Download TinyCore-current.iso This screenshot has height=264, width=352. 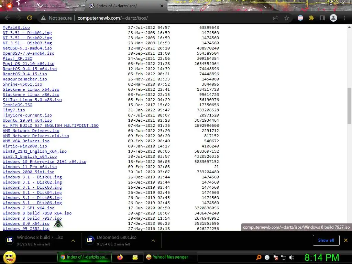27,115
